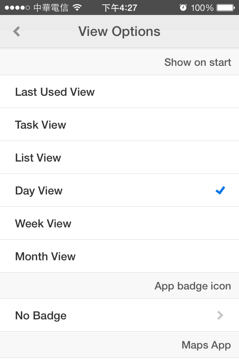Screen dimensions: 239x359
Task: Tap the Wi-Fi status icon
Action: tap(77, 7)
